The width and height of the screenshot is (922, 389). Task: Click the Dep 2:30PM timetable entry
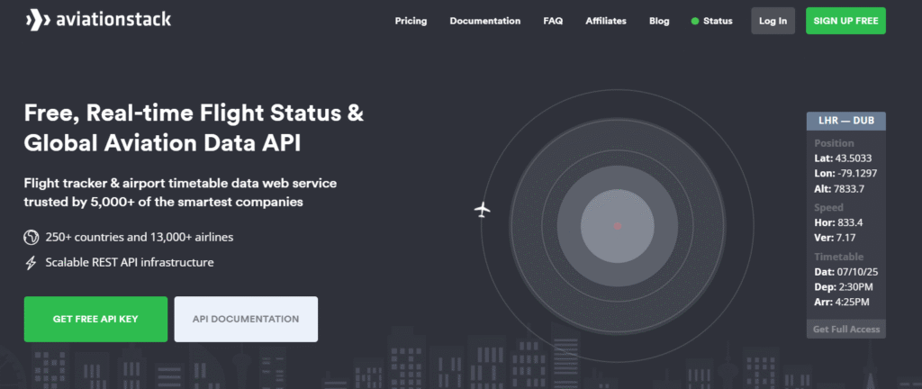point(844,287)
